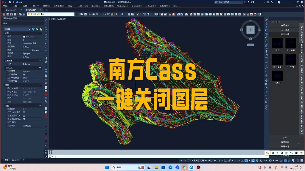The width and height of the screenshot is (305, 171).
Task: Click the move crosshair arrows toolbar icon
Action: (141, 14)
